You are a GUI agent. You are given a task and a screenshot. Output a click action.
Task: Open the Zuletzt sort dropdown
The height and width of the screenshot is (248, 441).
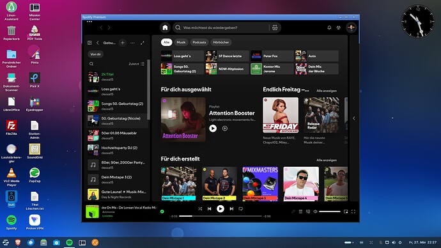tap(137, 64)
